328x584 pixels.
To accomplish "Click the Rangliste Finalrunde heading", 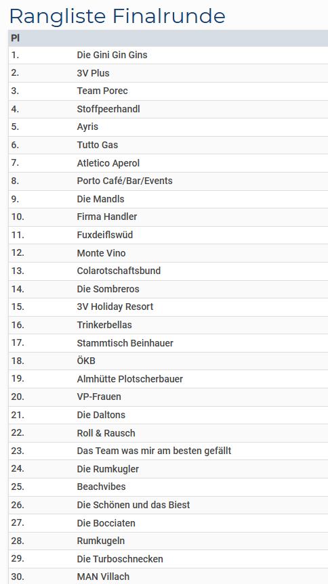I will tap(117, 16).
